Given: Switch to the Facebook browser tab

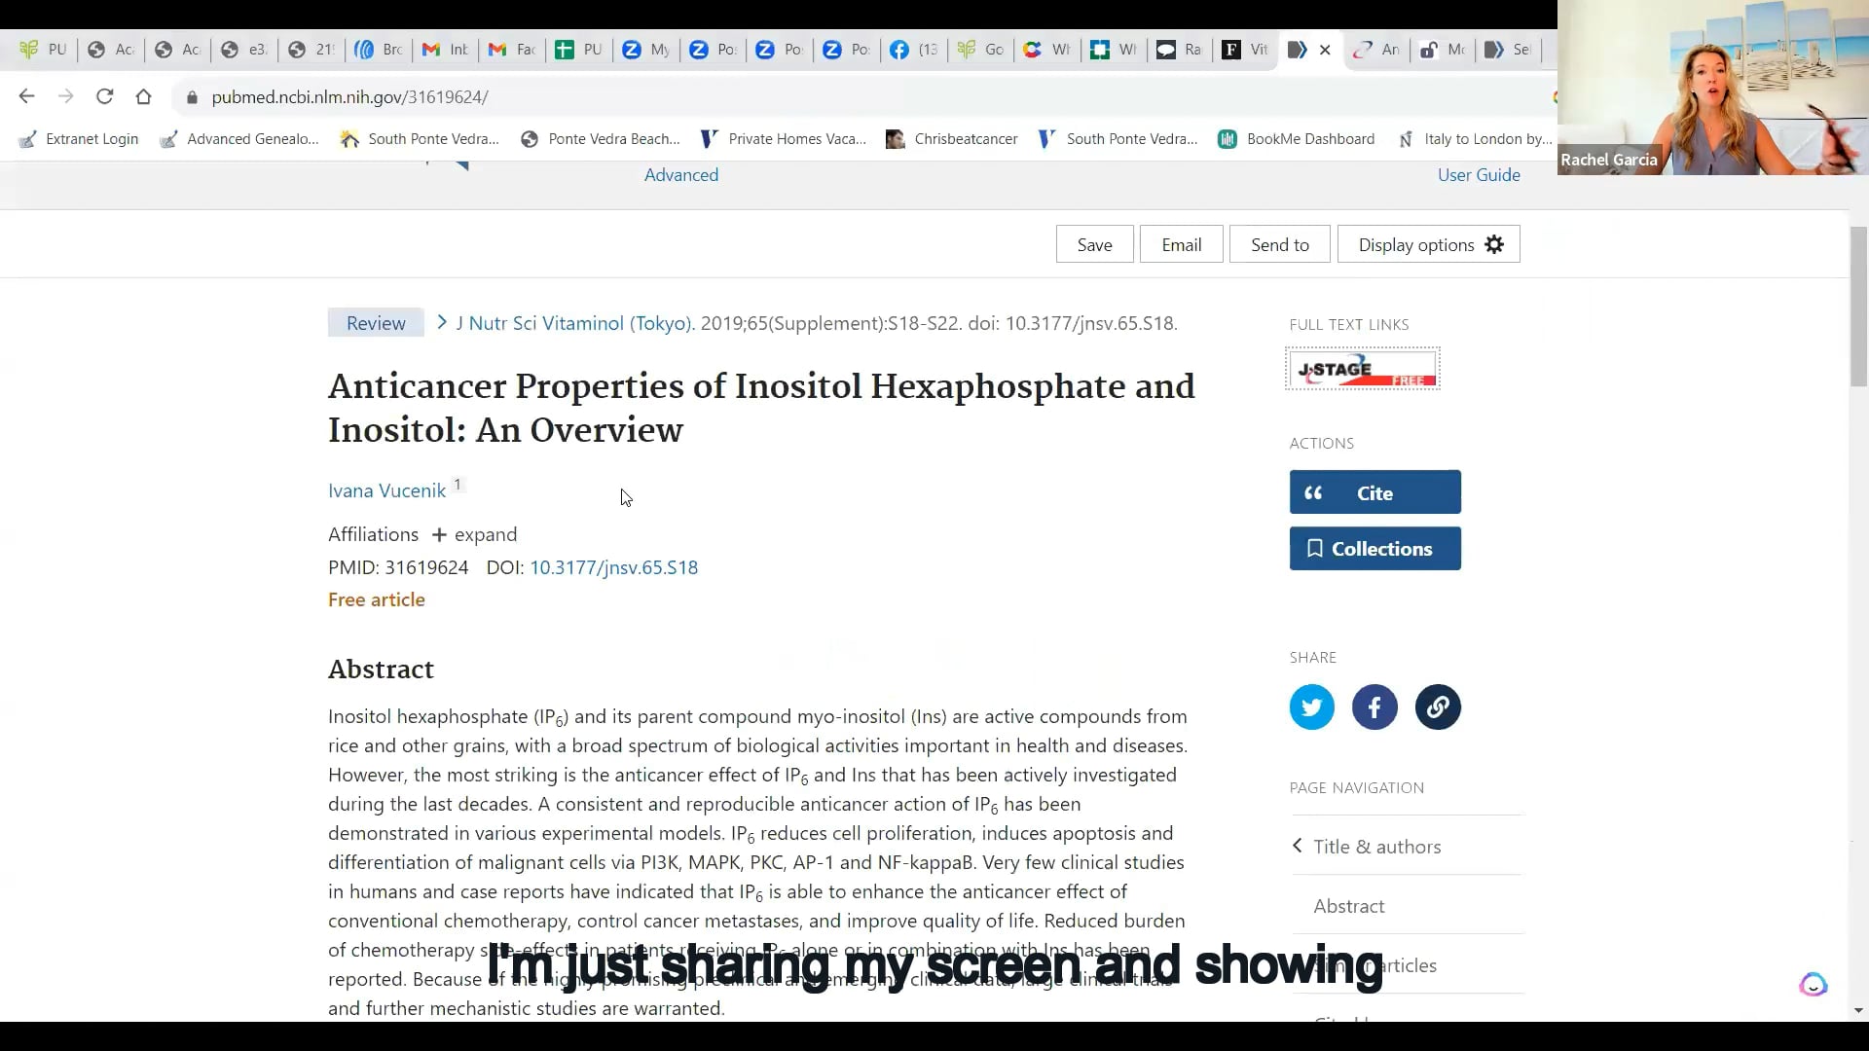Looking at the screenshot, I should click(914, 50).
